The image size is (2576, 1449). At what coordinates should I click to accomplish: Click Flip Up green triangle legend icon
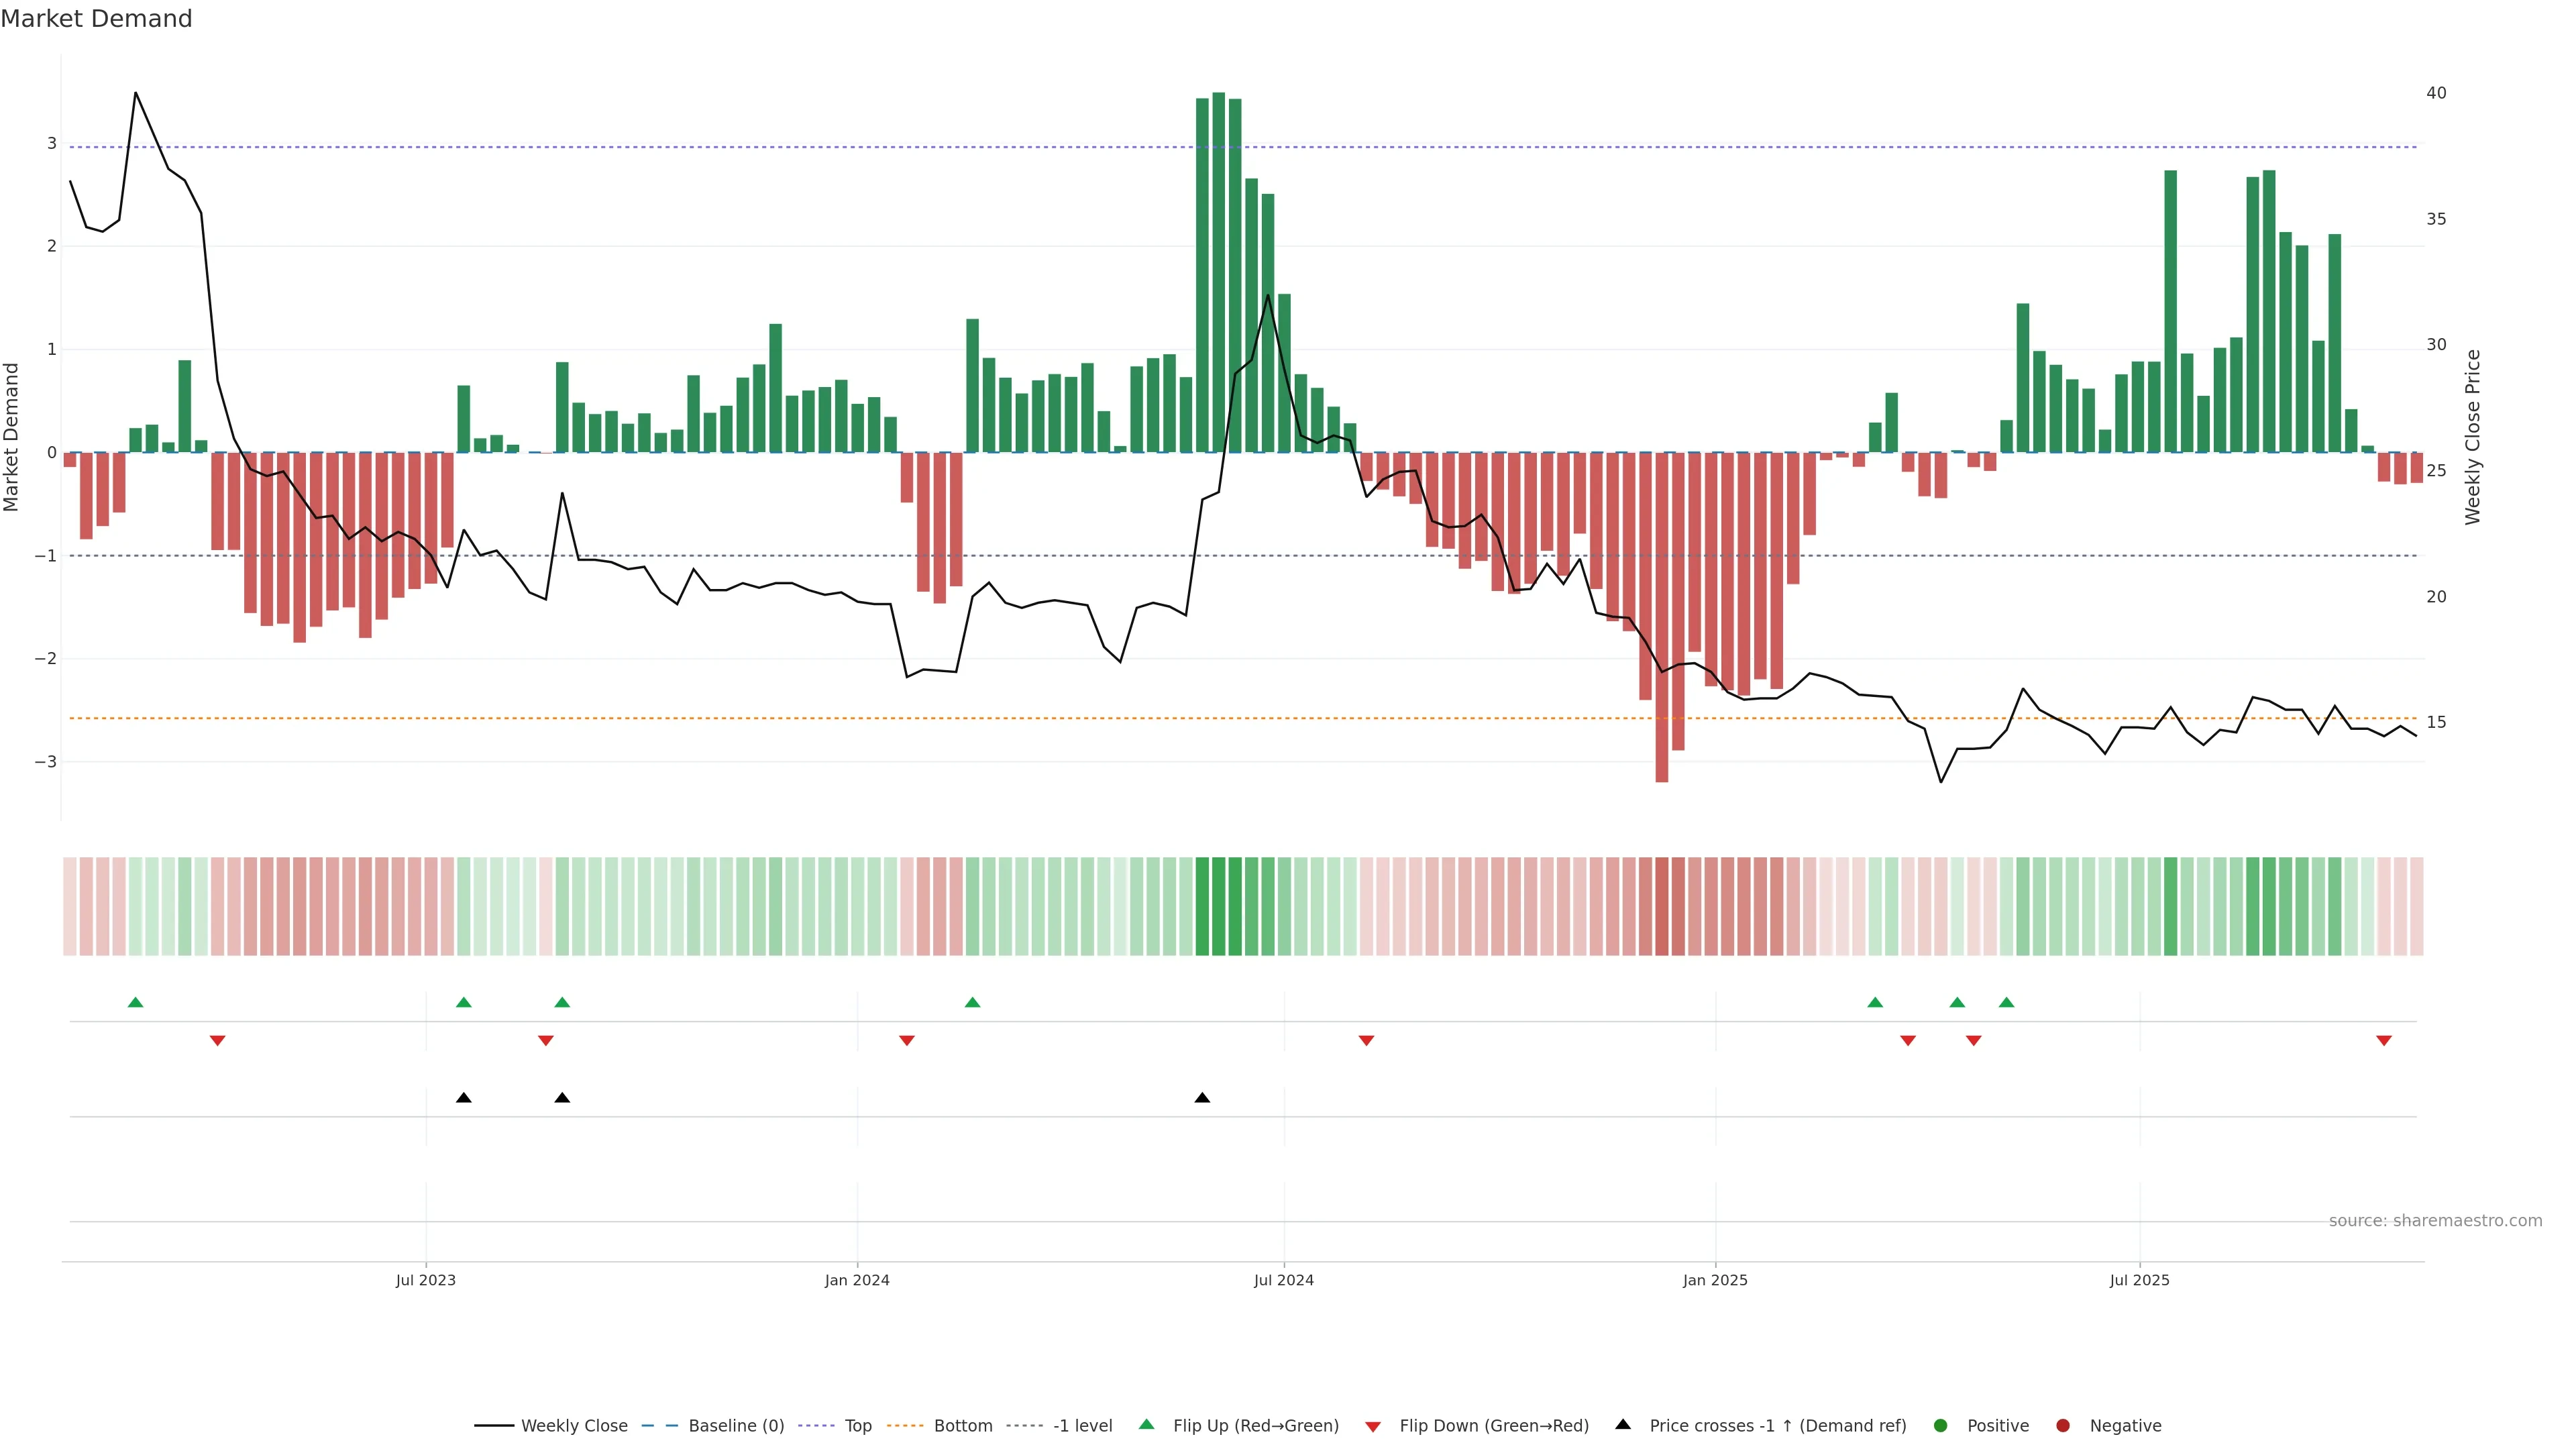point(1147,1425)
